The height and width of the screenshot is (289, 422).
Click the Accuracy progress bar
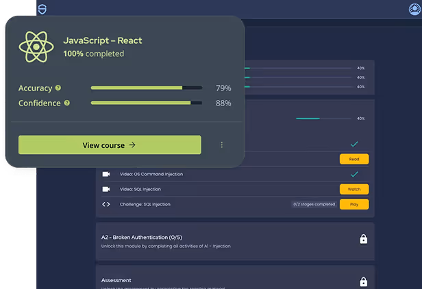(147, 88)
